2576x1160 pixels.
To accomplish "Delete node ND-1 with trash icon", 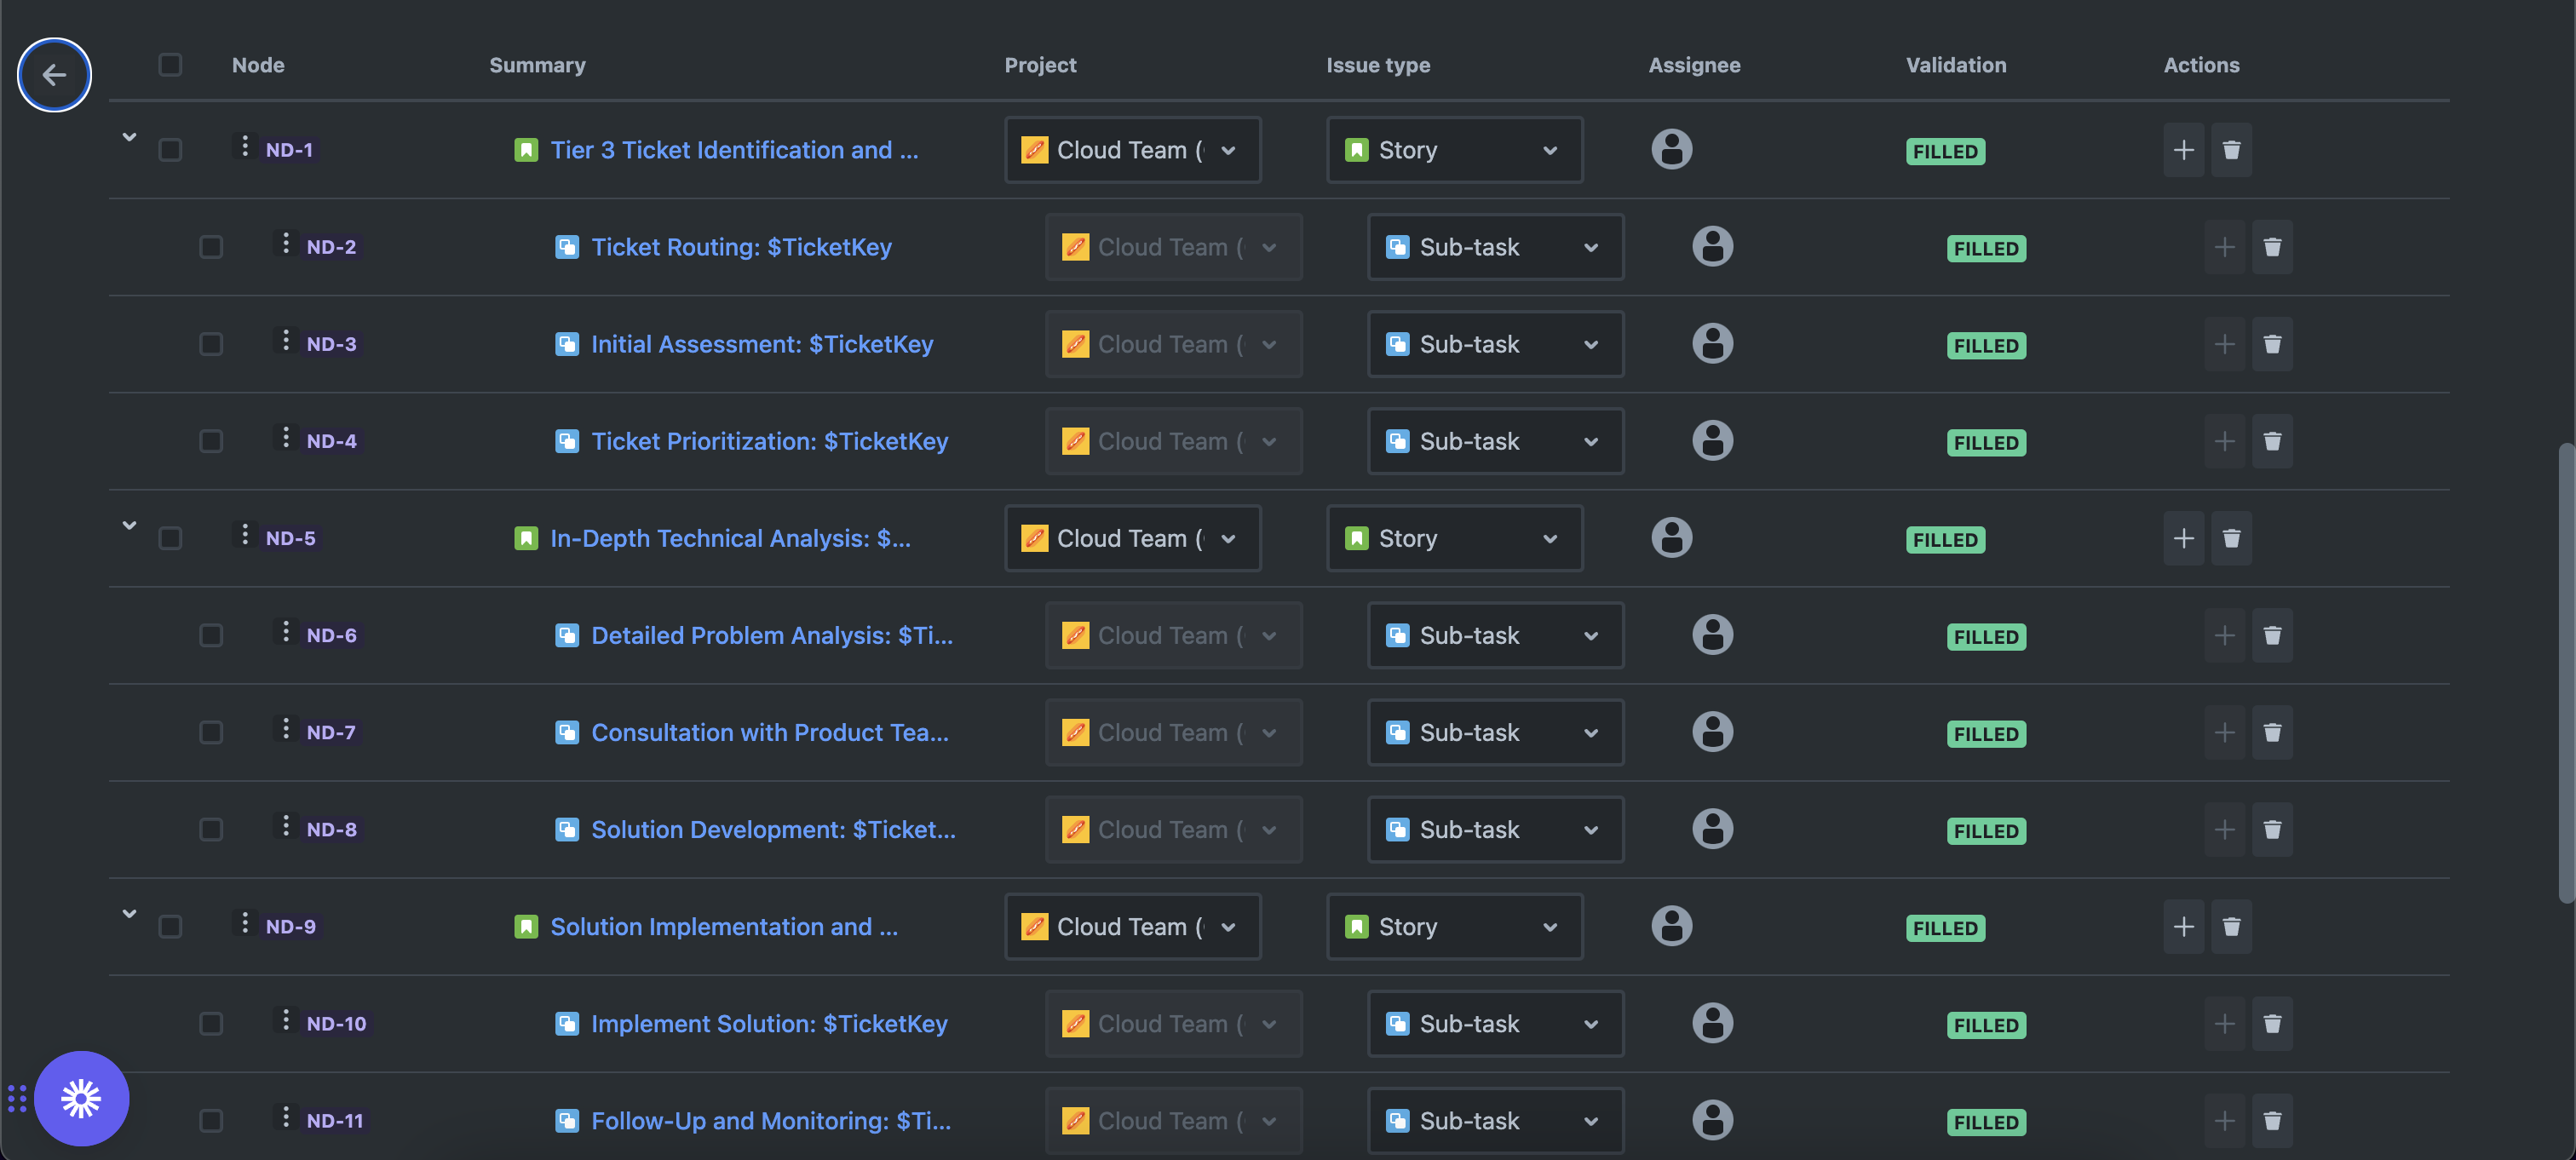I will (2230, 150).
